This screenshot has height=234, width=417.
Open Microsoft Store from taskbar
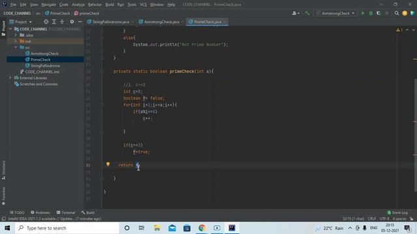187,228
